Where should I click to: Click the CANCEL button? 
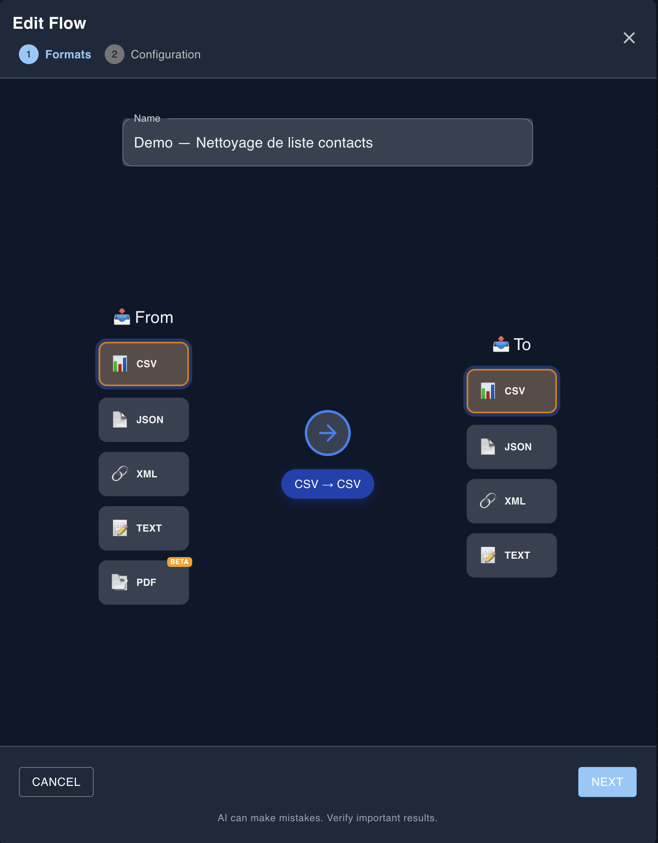(x=56, y=782)
